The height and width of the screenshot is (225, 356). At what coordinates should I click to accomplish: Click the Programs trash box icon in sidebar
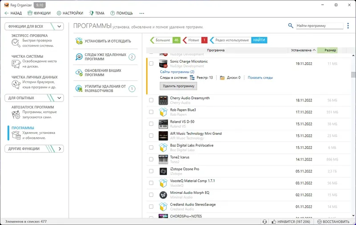click(x=16, y=136)
